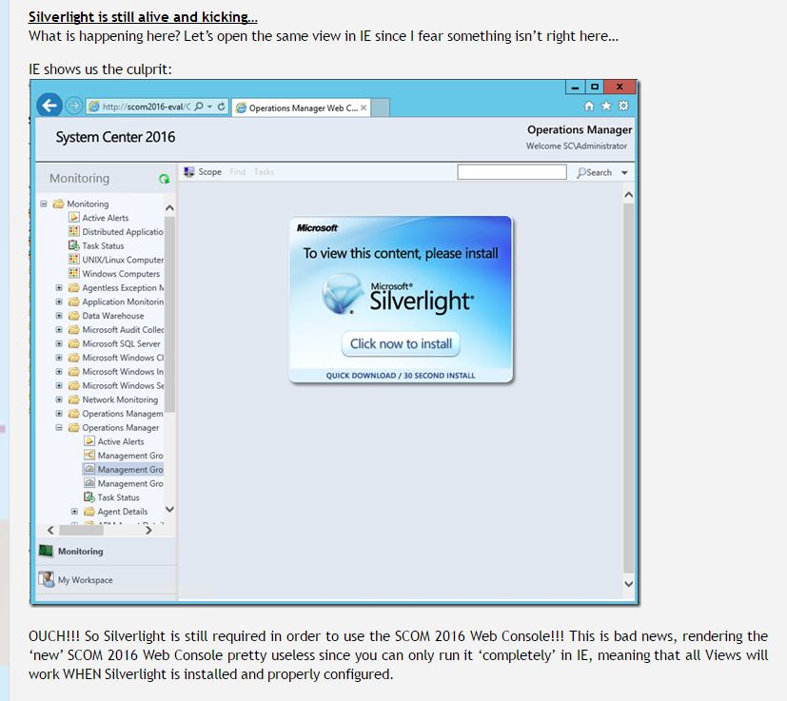This screenshot has width=787, height=701.
Task: Open the IE Tools gear icon
Action: tap(623, 106)
